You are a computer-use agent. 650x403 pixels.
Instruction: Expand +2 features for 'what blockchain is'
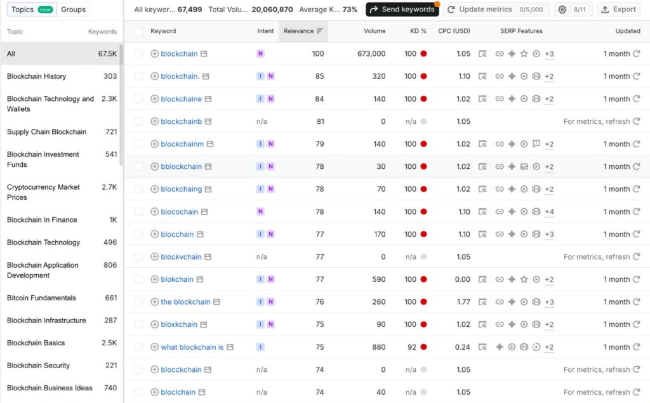pos(549,347)
